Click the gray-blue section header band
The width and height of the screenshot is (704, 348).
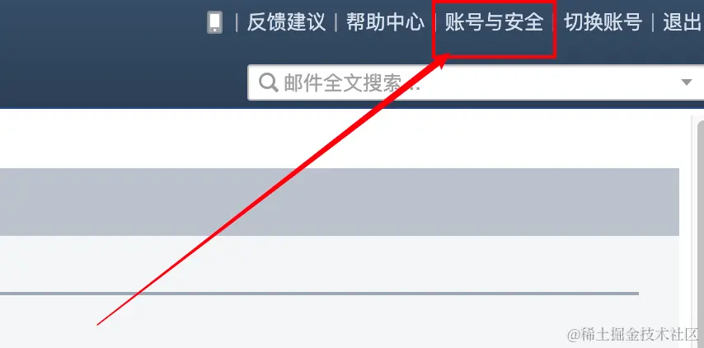[x=340, y=202]
